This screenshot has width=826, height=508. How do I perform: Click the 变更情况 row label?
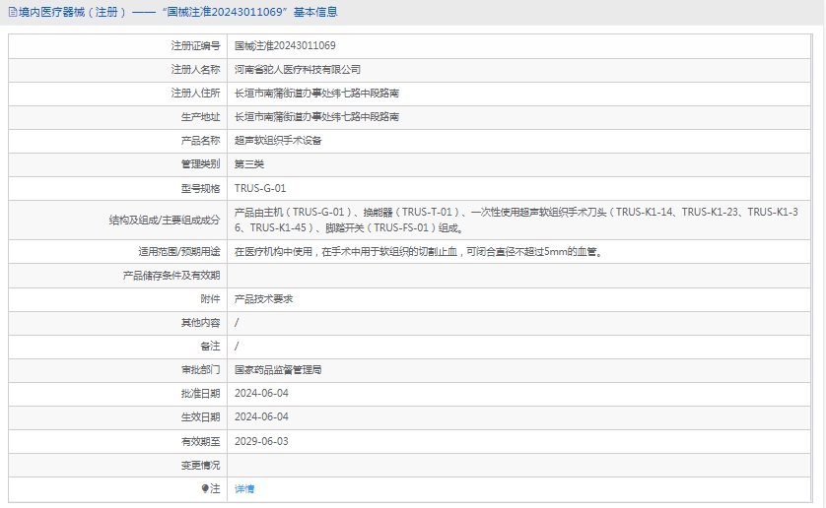(200, 465)
